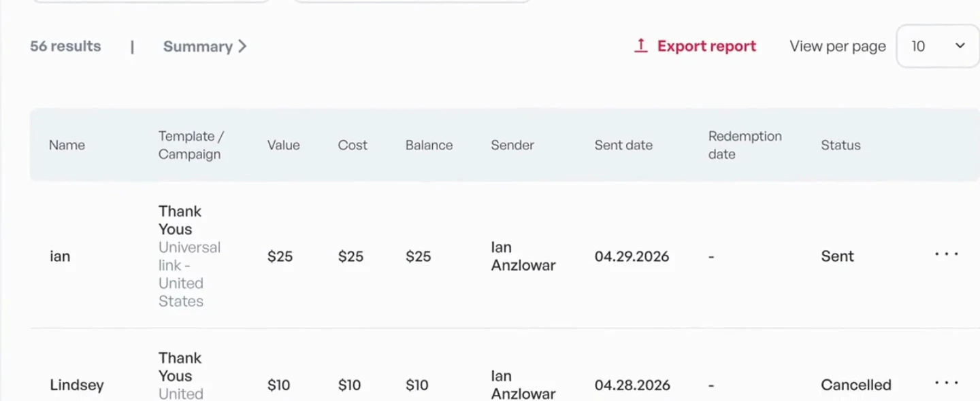Sort by the Sent date column header
The height and width of the screenshot is (401, 980).
click(623, 145)
